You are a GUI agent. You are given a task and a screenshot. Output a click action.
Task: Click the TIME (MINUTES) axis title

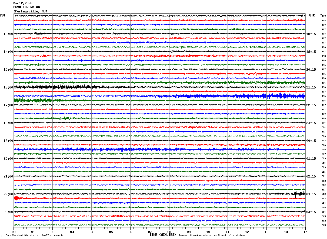pyautogui.click(x=163, y=235)
